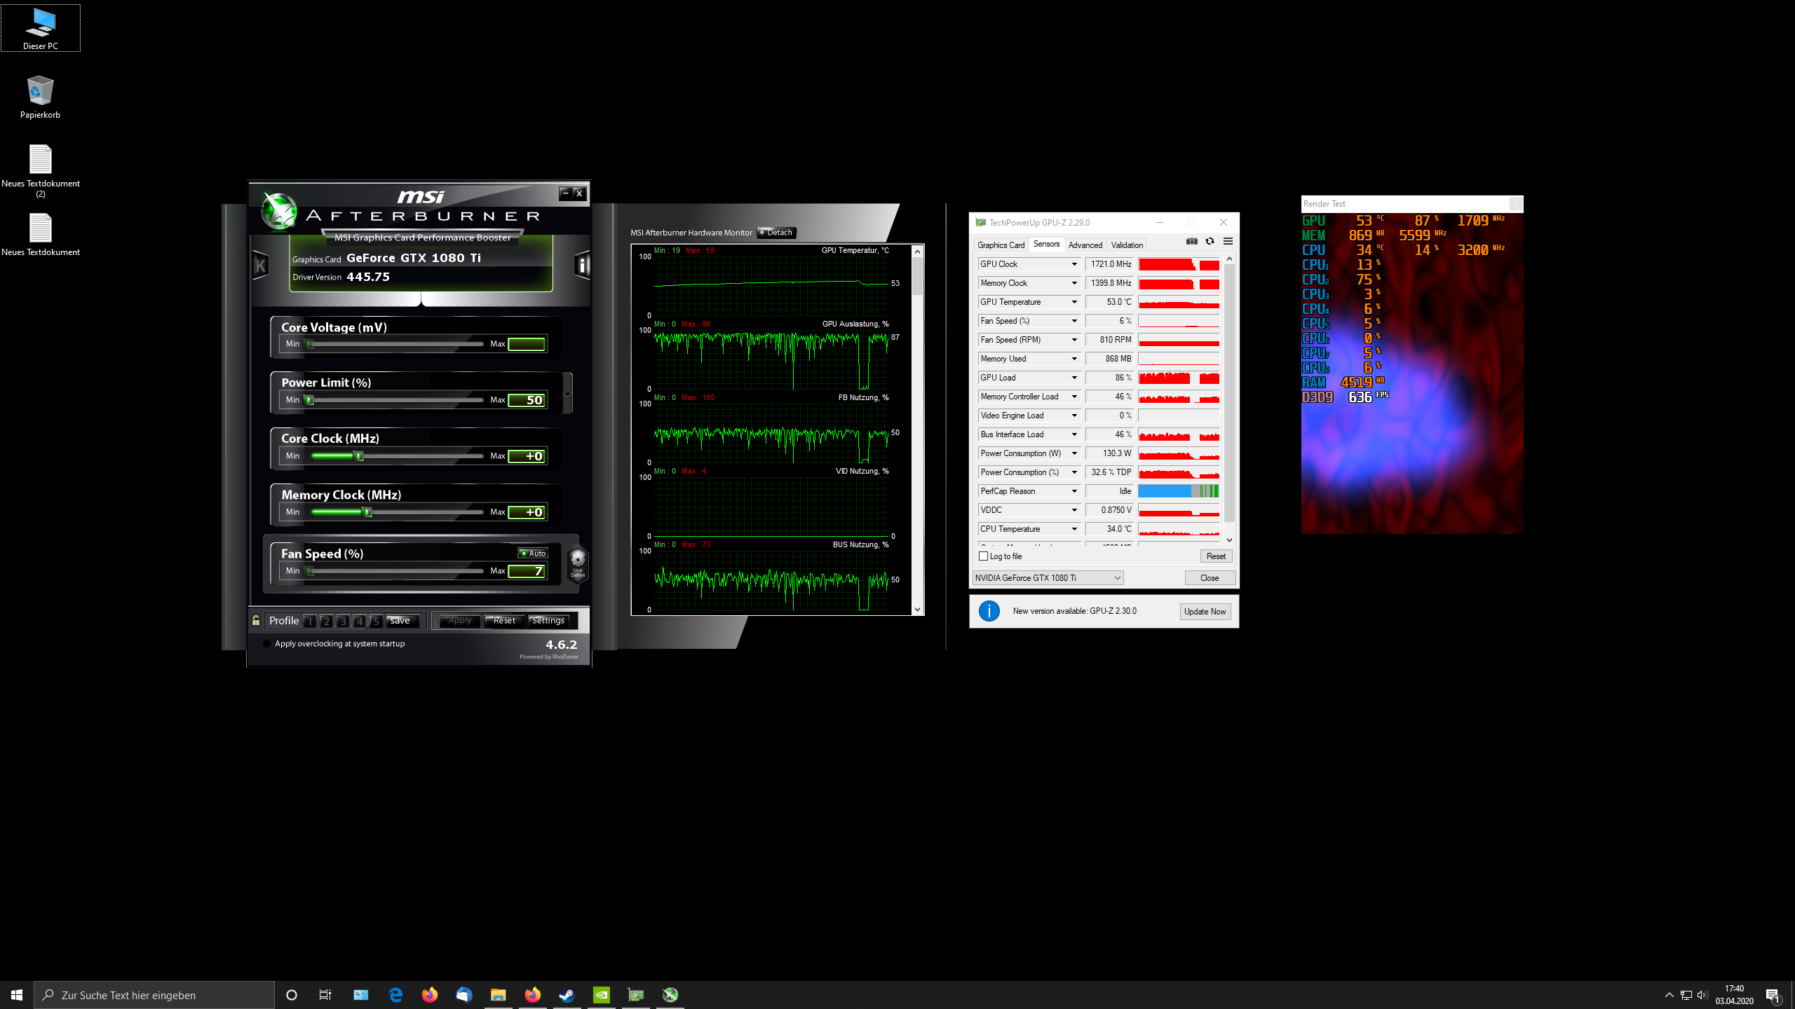Image resolution: width=1795 pixels, height=1009 pixels.
Task: Toggle Apply overclocking at system startup
Action: (x=266, y=643)
